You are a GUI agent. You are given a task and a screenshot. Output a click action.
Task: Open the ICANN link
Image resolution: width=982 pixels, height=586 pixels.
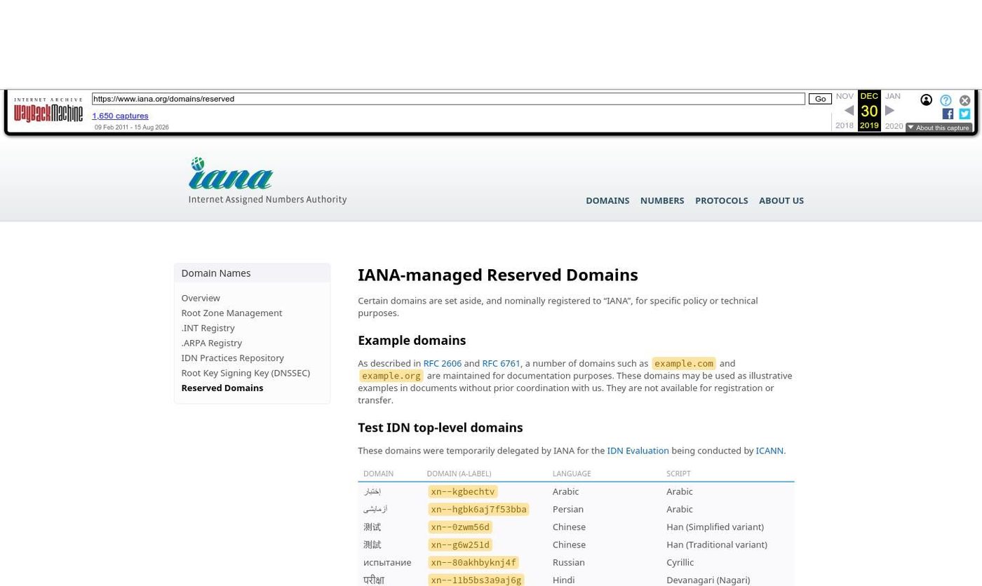click(769, 451)
